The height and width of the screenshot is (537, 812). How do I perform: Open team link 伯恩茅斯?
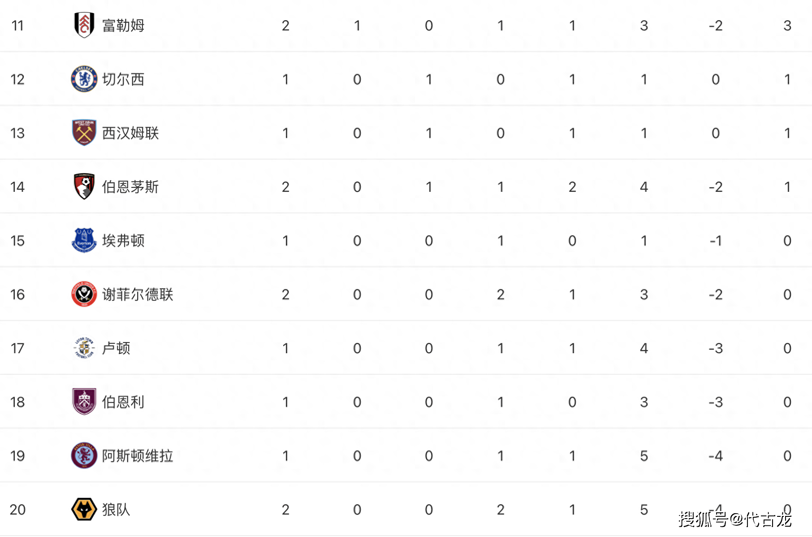(x=130, y=187)
